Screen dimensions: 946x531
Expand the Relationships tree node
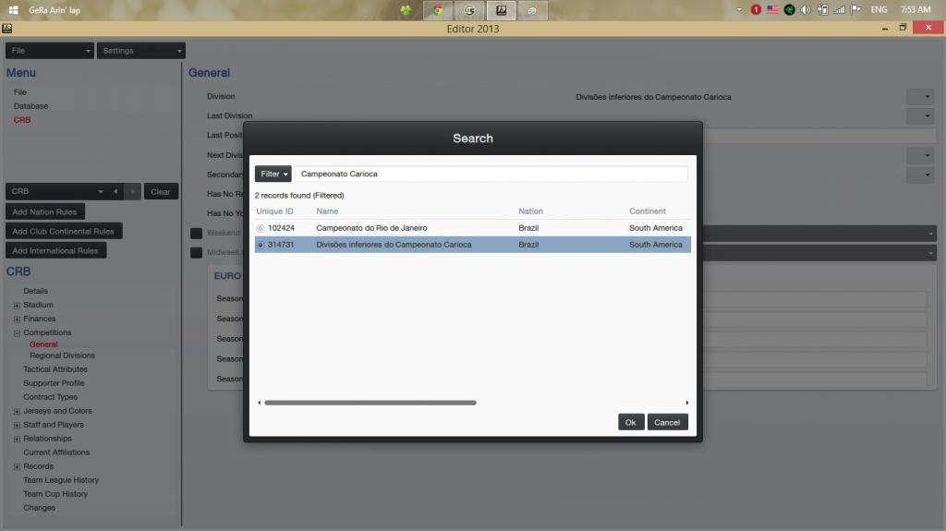point(17,440)
